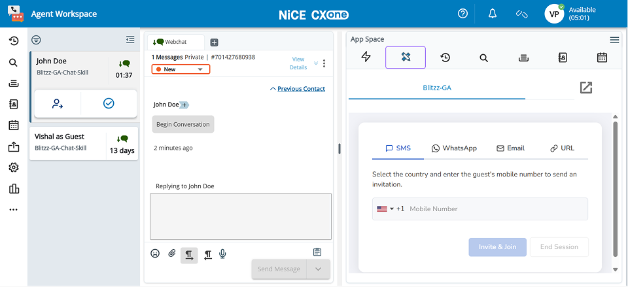Open contact history tab in App Space
The height and width of the screenshot is (287, 628).
pyautogui.click(x=445, y=58)
